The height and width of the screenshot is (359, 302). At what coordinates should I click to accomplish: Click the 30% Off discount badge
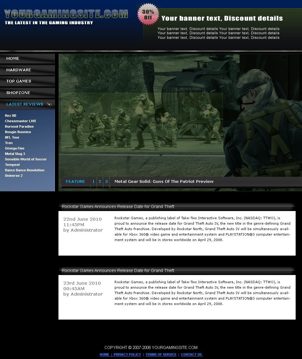point(148,14)
